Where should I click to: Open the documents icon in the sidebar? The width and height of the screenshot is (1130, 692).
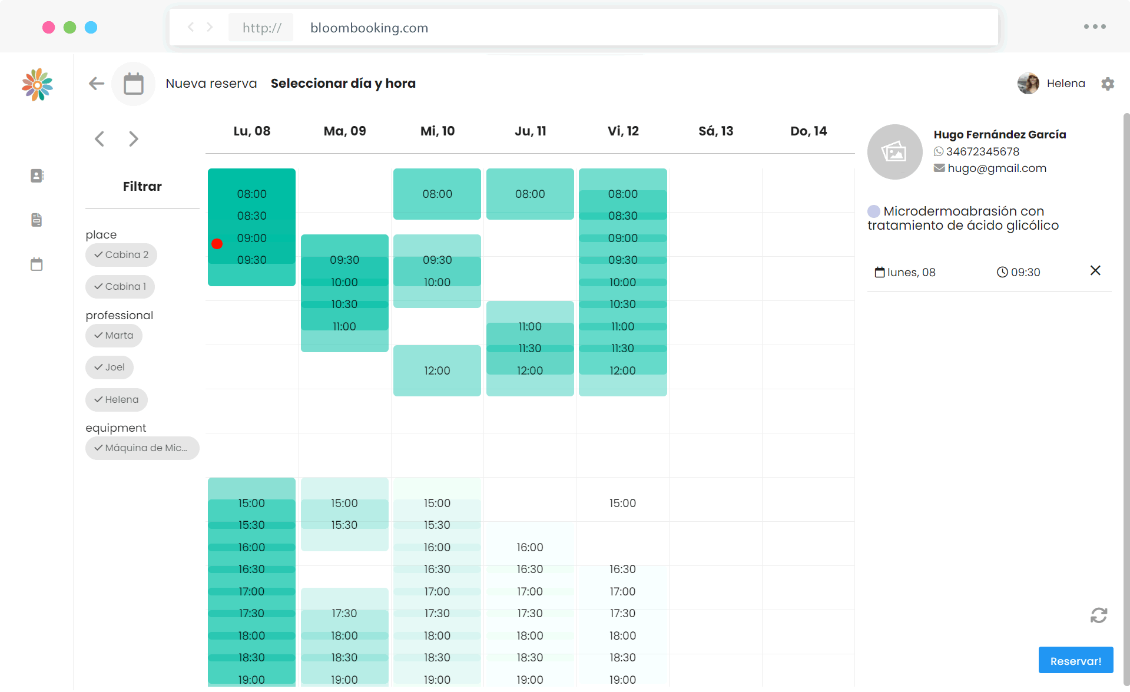click(x=37, y=220)
